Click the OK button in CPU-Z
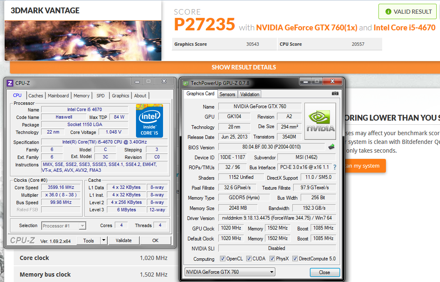Image resolution: width=440 pixels, height=282 pixels. [x=155, y=240]
